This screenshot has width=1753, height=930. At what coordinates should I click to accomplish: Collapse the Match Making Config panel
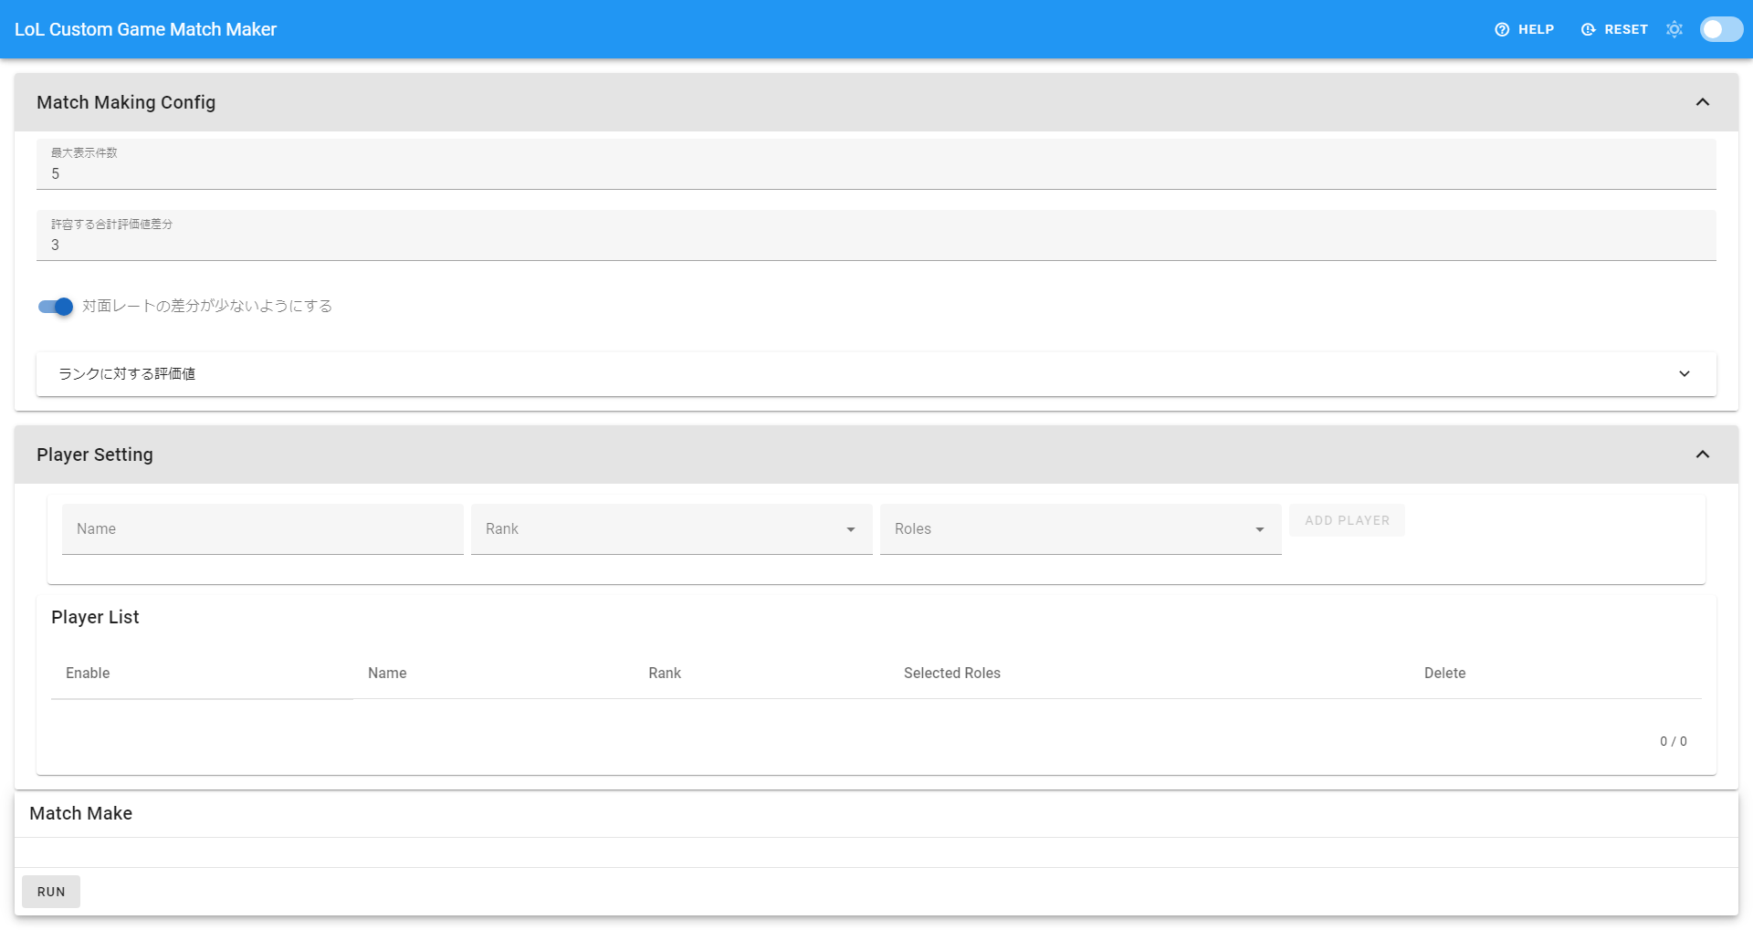1702,101
